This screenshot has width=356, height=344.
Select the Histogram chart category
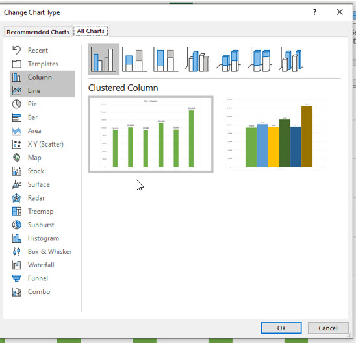[42, 238]
